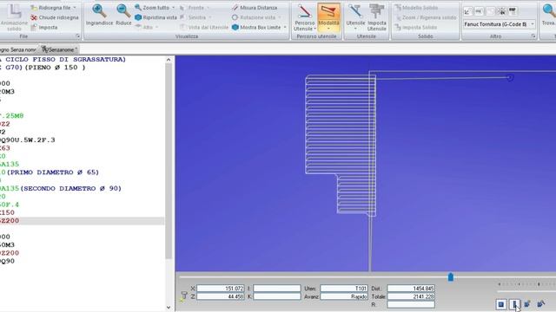Toggle the highlighted Modalità button

click(328, 17)
